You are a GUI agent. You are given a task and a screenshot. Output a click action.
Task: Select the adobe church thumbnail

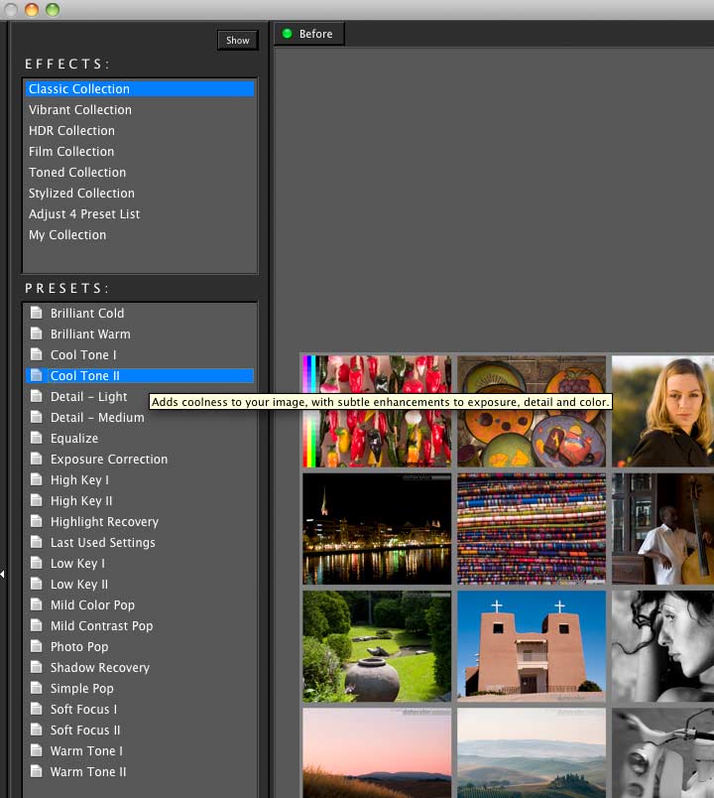(x=532, y=646)
